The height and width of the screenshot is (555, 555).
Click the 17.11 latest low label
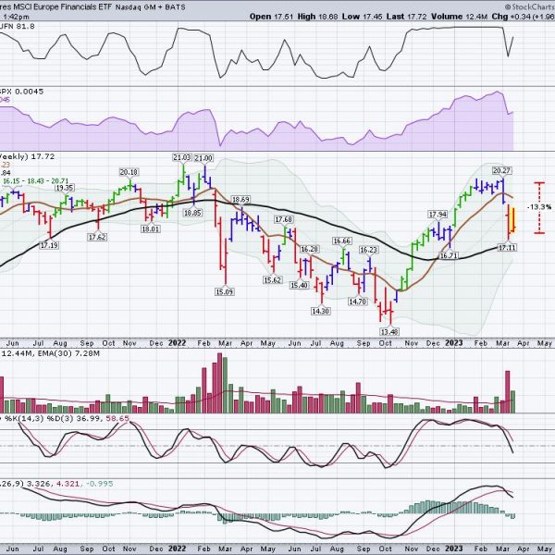click(507, 247)
